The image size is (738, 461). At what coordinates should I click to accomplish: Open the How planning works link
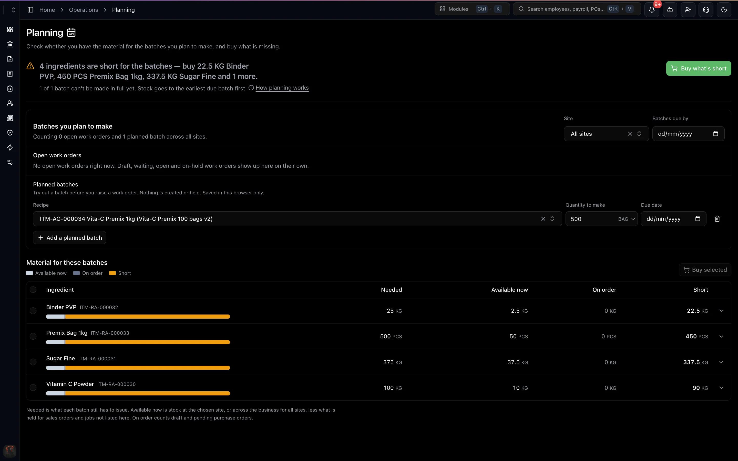282,88
